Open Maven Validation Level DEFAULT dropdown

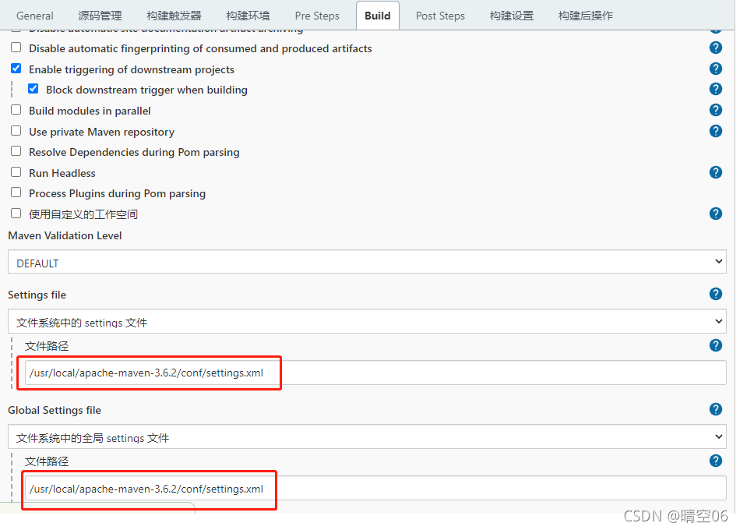367,262
